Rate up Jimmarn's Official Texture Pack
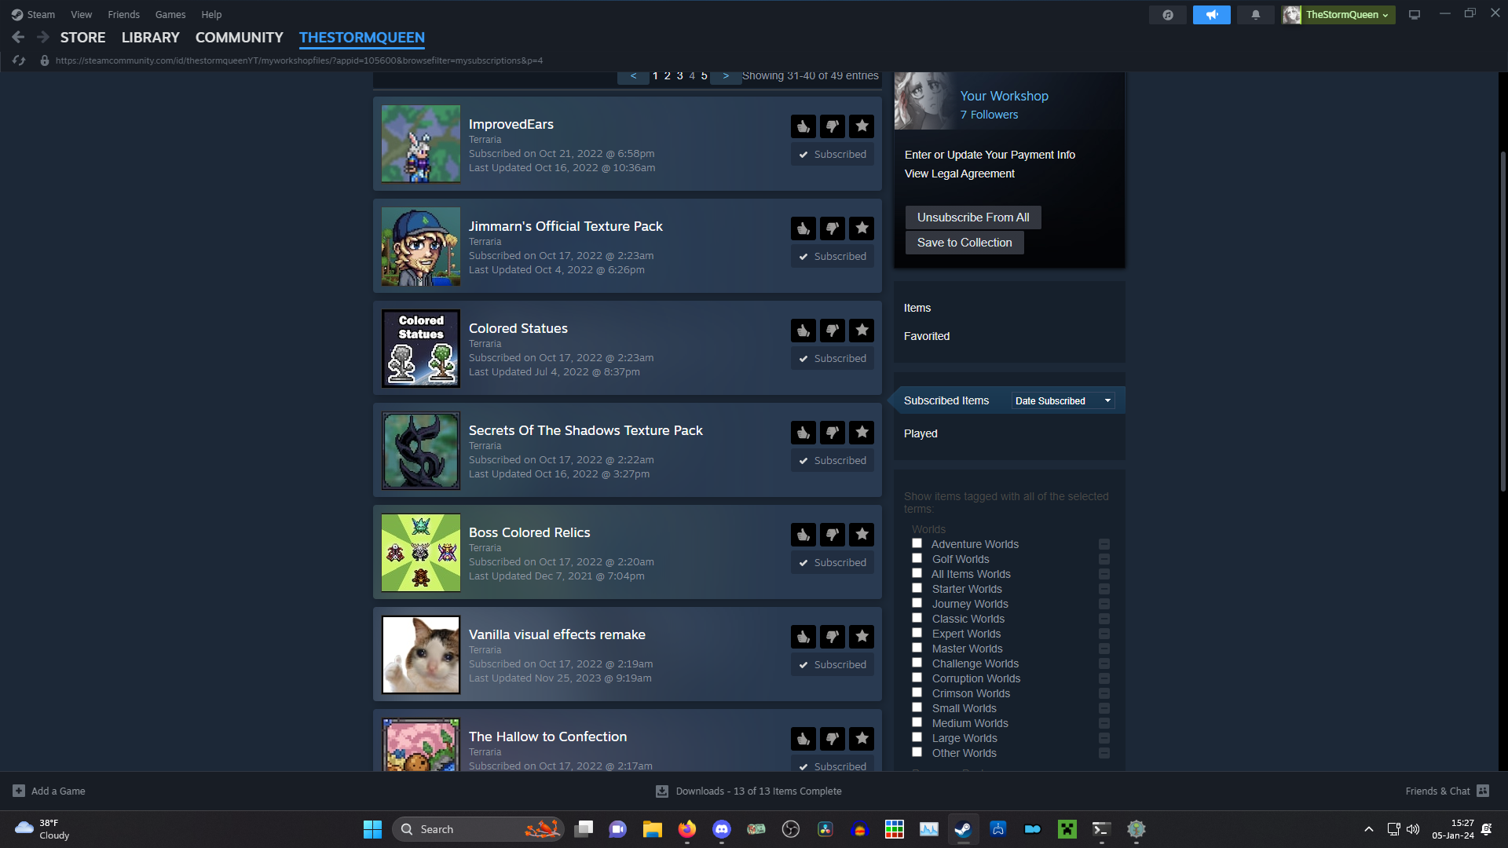The width and height of the screenshot is (1508, 848). click(803, 228)
